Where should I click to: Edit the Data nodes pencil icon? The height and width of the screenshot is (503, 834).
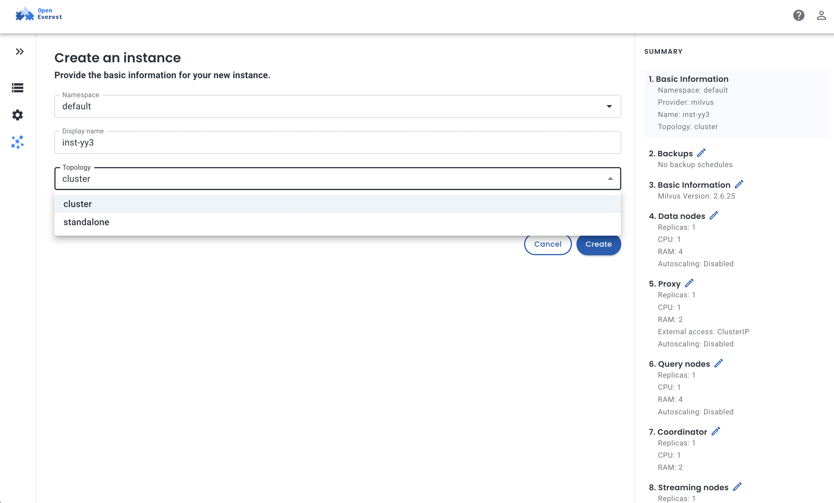[714, 216]
